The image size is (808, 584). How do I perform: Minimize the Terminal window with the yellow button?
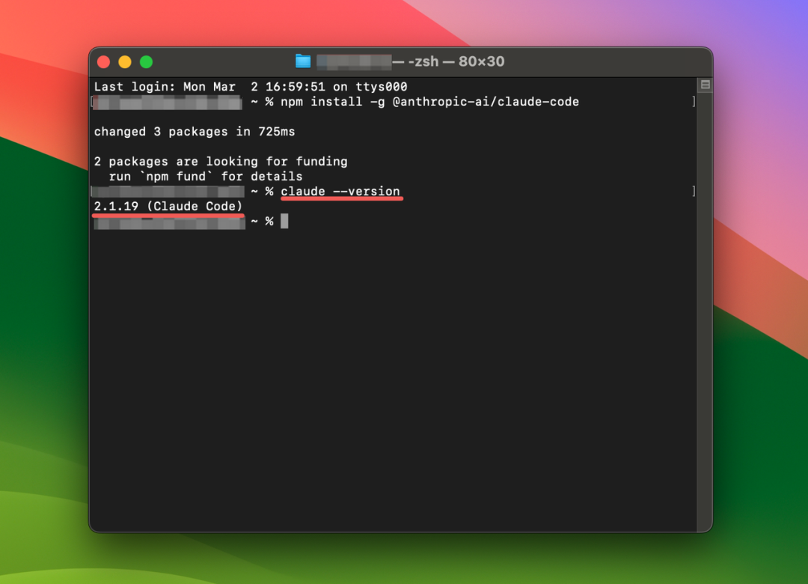point(125,62)
